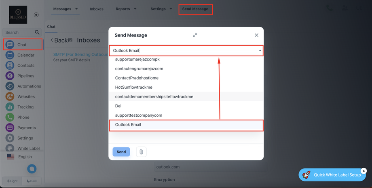Switch to Dark theme mode
Screen dimensions: 372x188
[x=32, y=181]
